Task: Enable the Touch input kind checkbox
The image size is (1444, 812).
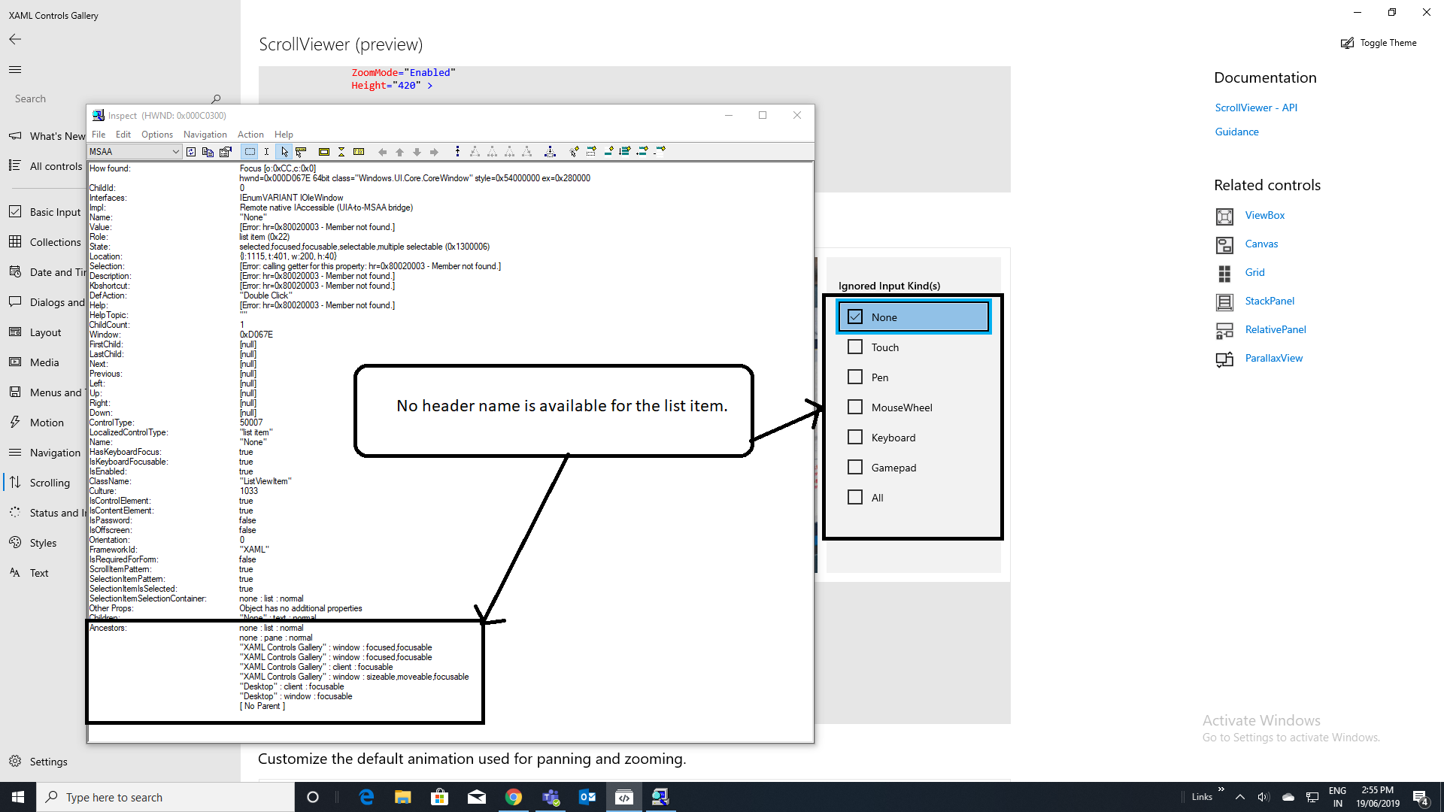Action: click(854, 347)
